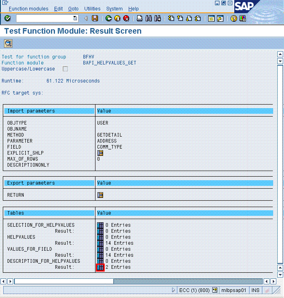The width and height of the screenshot is (284, 298).
Task: Open VALUES_FOR_FIELD Result 14 Entries table icon
Action: [100, 255]
